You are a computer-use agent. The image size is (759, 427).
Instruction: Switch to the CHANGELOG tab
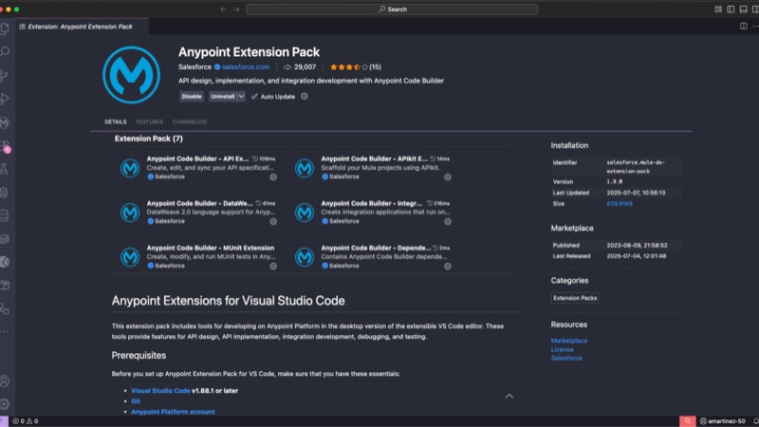[190, 122]
